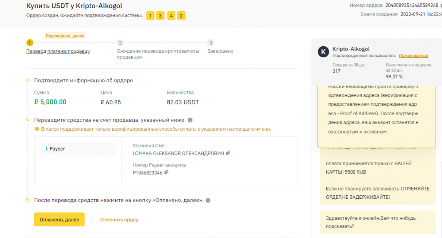
Task: Click the Kripto-Alkogol seller avatar
Action: 323,52
